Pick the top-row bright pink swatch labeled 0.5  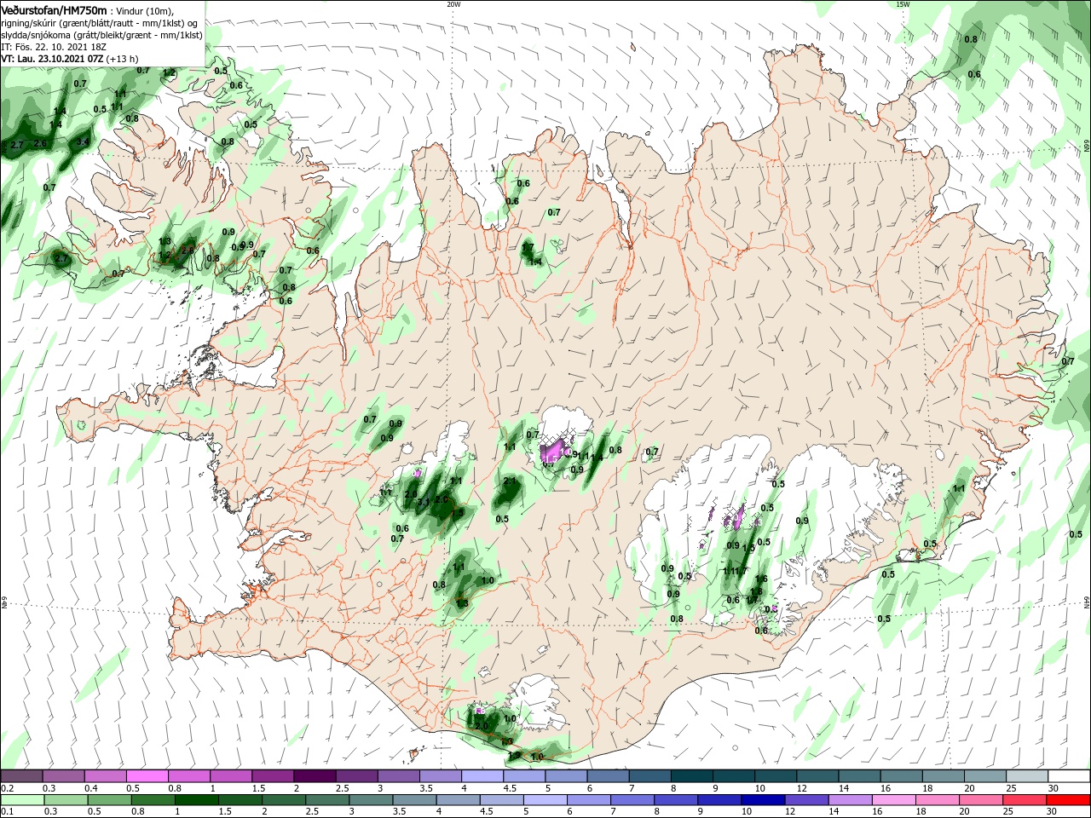(147, 776)
